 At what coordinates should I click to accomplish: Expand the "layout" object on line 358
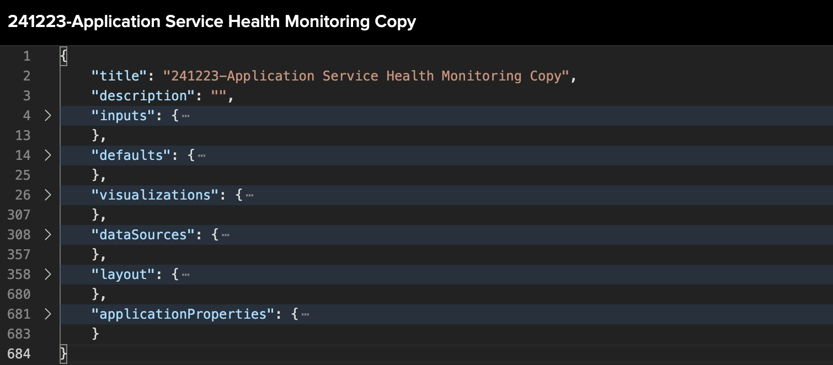47,275
